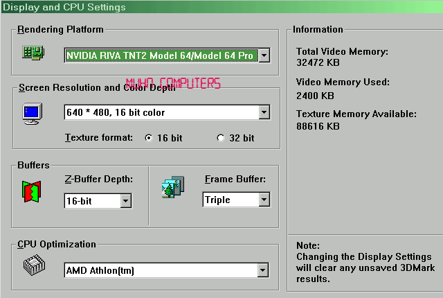Screen dimensions: 443x298
Task: Click the stacked frames Frame Buffer icon
Action: point(173,187)
